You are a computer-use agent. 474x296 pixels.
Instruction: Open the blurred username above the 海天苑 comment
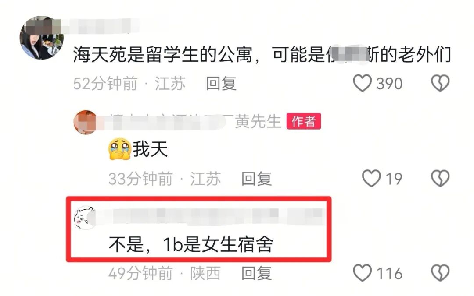coord(100,27)
